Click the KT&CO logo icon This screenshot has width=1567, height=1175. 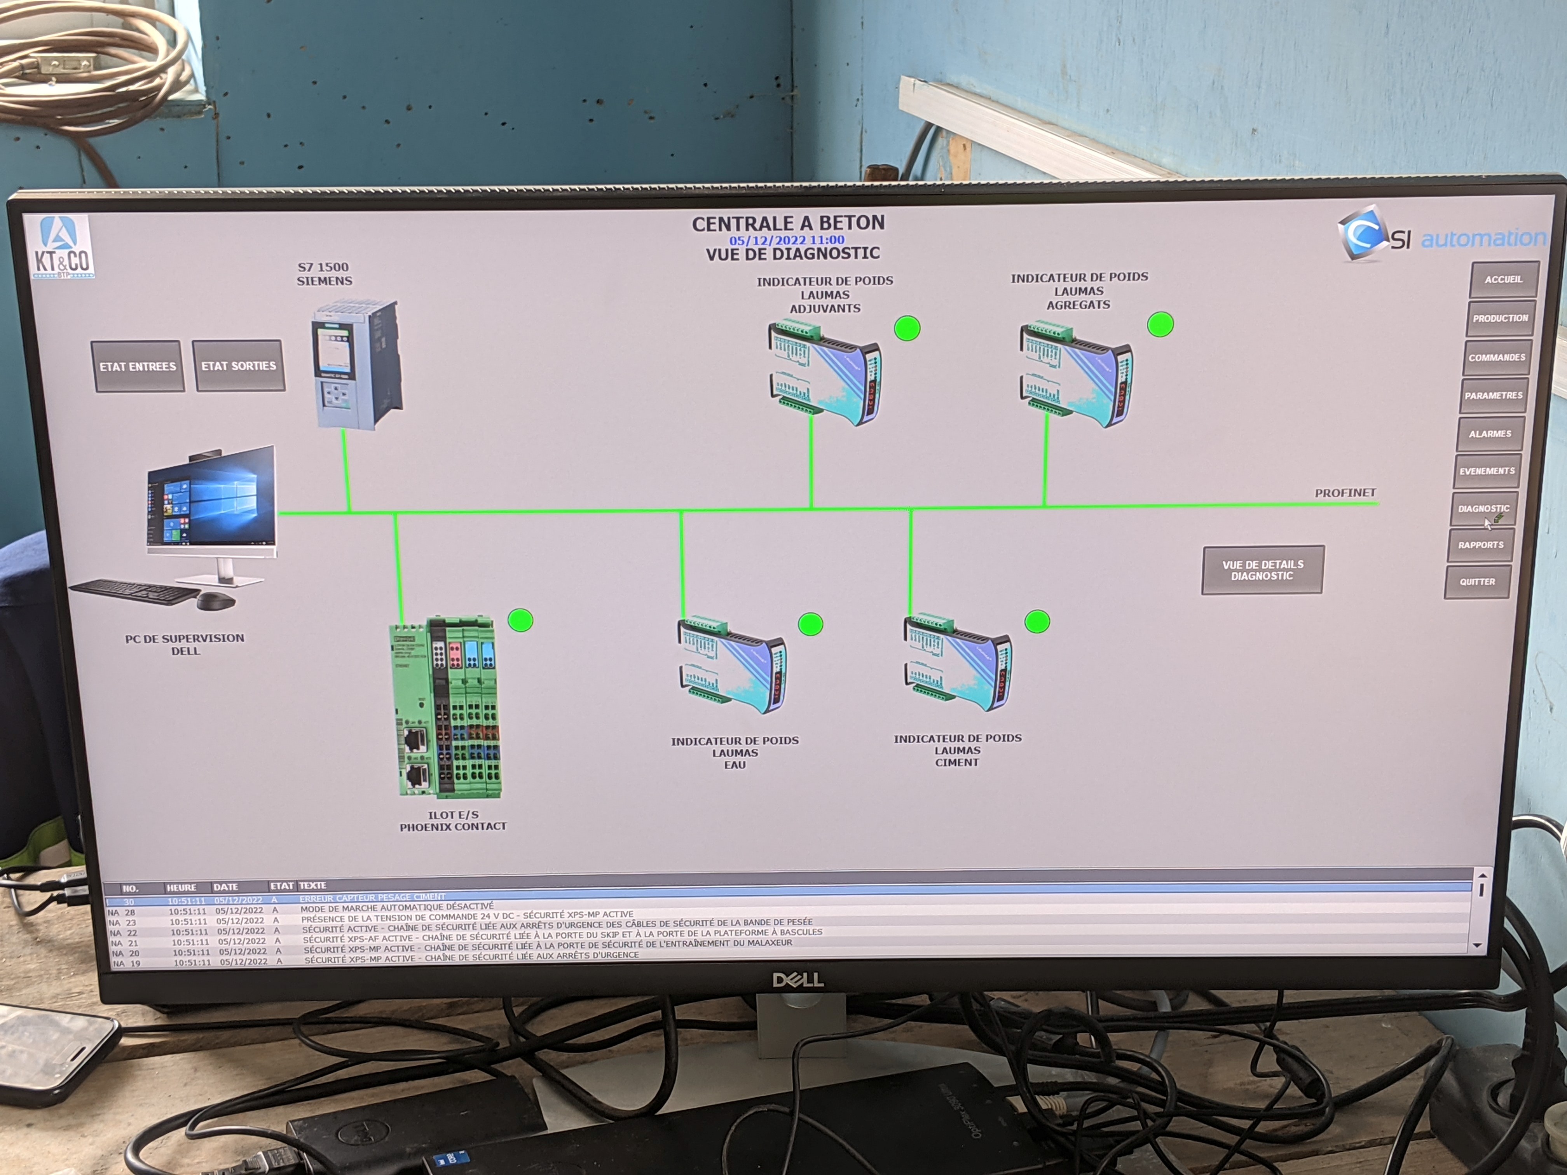[61, 248]
